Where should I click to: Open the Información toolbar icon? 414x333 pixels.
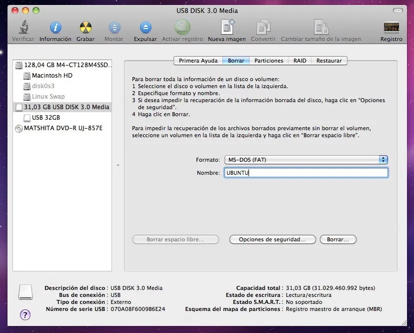[55, 27]
